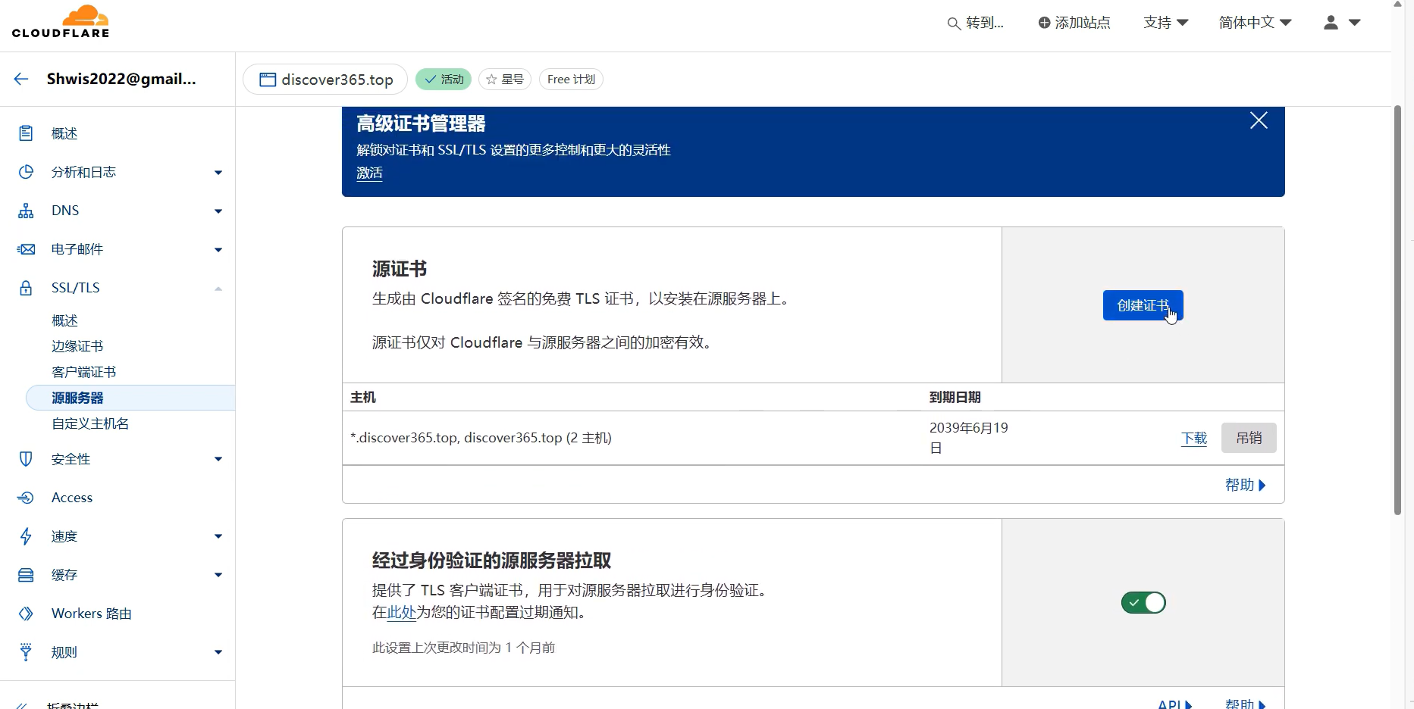Screen dimensions: 1414x709
Task: Click the 创建证书 button
Action: [x=1143, y=305]
